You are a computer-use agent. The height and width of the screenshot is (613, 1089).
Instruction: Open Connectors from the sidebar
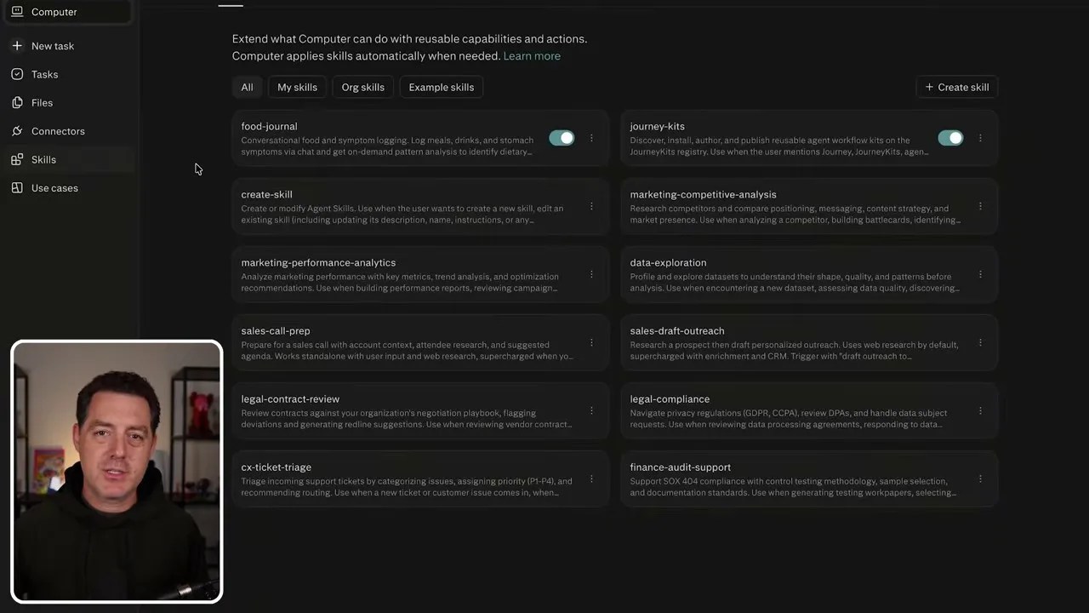pyautogui.click(x=58, y=131)
